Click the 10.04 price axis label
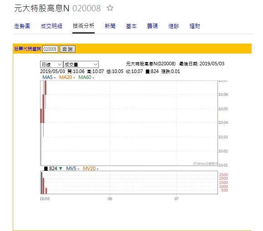Image resolution: width=263 pixels, height=231 pixels. click(223, 123)
